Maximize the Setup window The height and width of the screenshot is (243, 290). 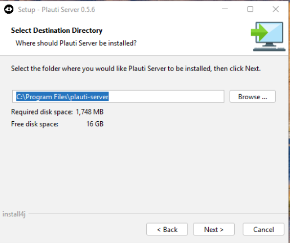tap(250, 9)
